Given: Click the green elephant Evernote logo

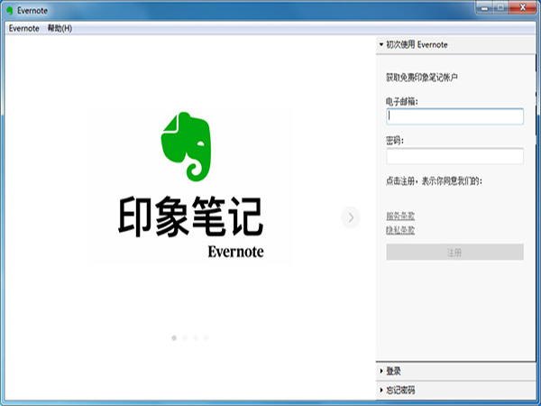Looking at the screenshot, I should point(186,146).
